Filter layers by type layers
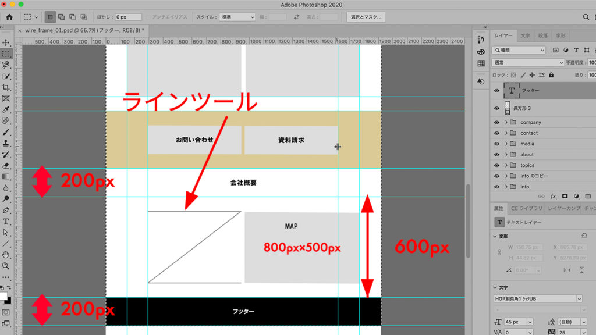This screenshot has width=596, height=335. click(576, 50)
